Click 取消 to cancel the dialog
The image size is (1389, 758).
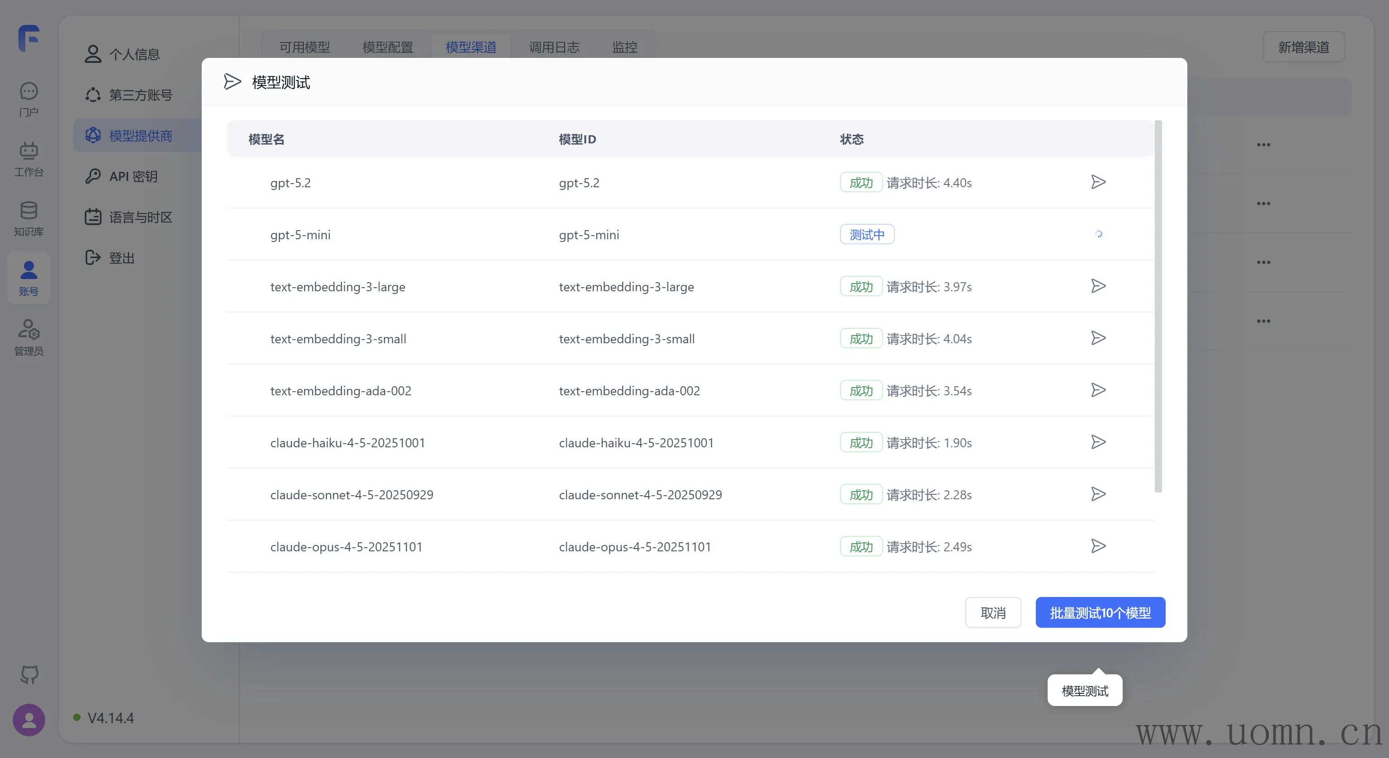pos(992,613)
